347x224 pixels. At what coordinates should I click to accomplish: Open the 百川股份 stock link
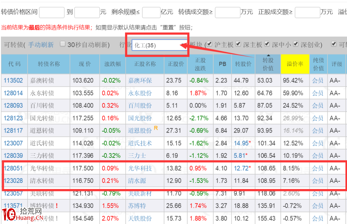click(140, 106)
